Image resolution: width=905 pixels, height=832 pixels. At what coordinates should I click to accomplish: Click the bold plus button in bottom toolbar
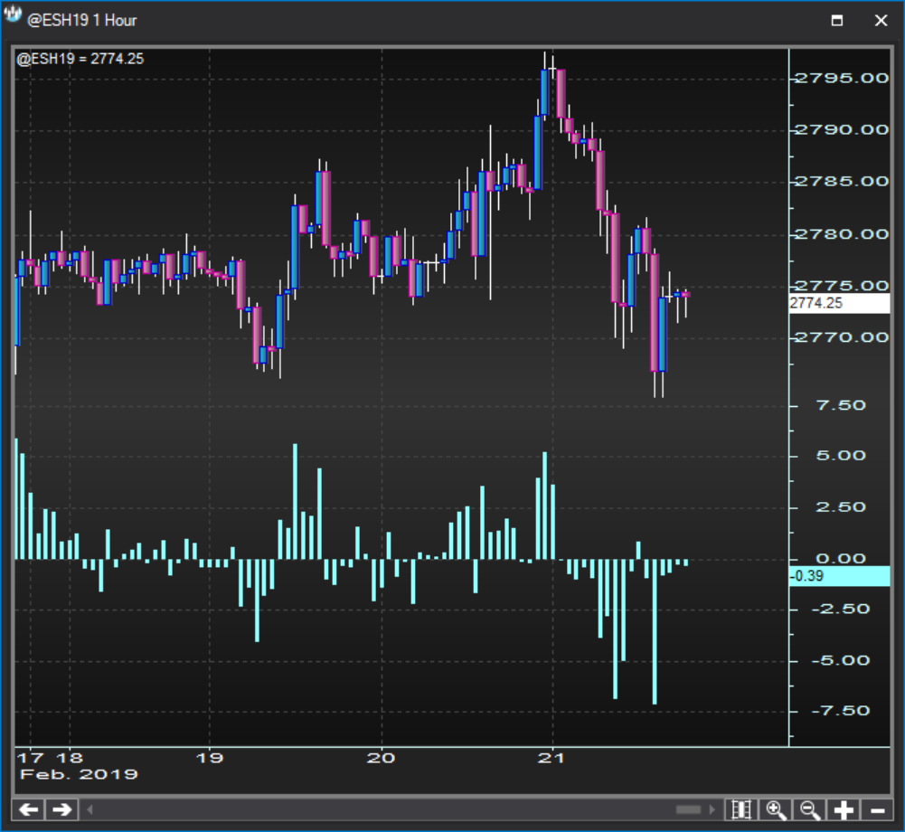coord(844,809)
